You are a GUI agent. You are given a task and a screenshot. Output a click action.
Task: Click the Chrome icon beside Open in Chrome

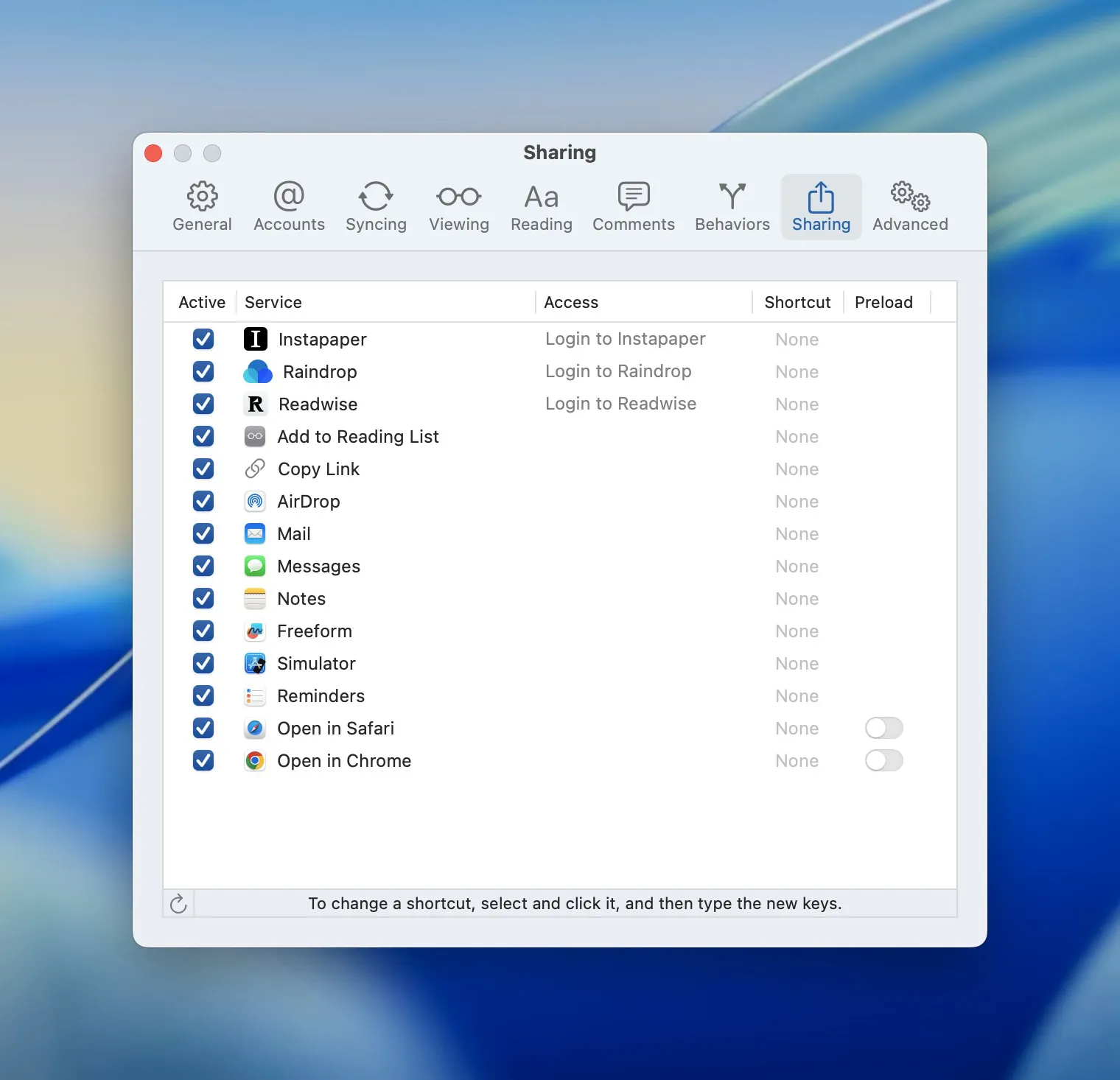(x=254, y=760)
